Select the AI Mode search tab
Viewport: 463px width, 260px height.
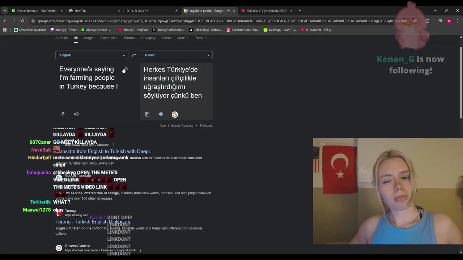point(61,38)
